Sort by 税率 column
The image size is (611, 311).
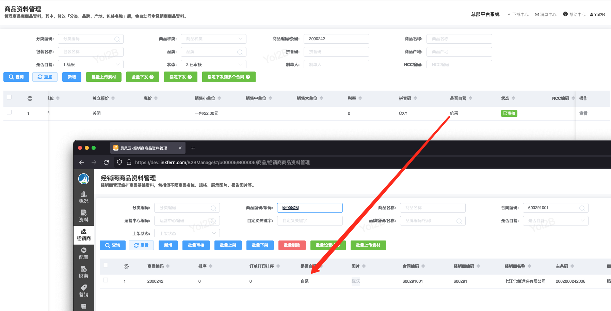coord(360,98)
